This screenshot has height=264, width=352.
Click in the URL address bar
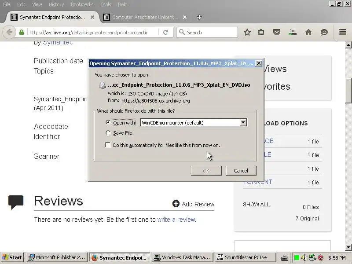(x=92, y=32)
